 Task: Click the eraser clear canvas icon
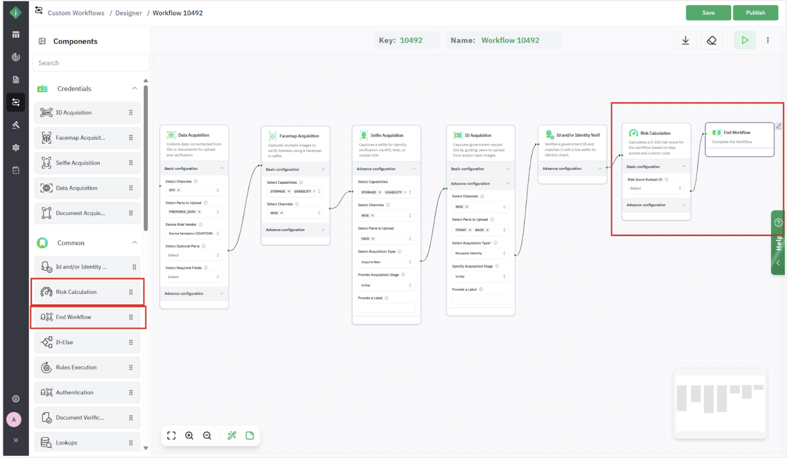(711, 41)
